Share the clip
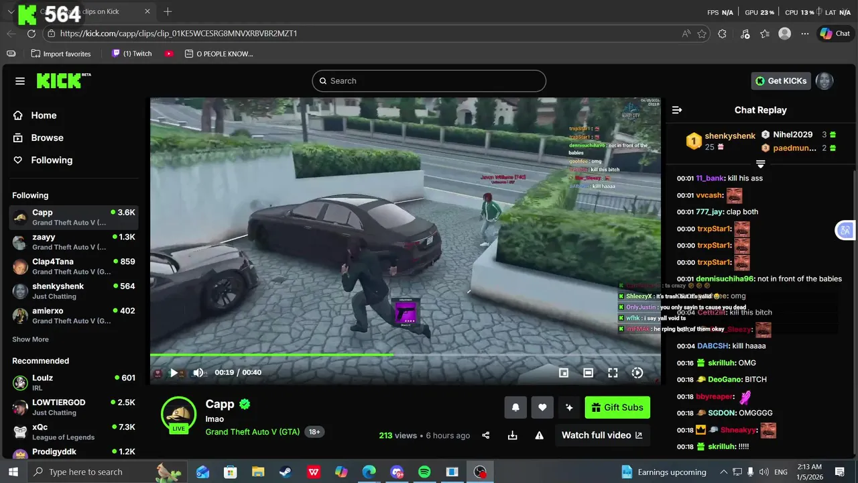The height and width of the screenshot is (483, 858). click(486, 435)
